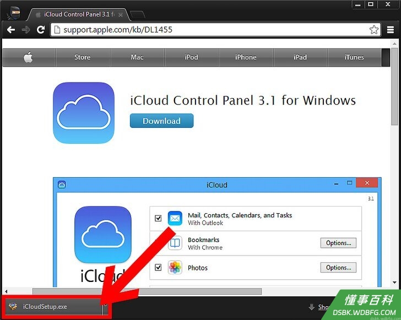Click Options button for Bookmarks
This screenshot has width=401, height=320.
click(x=338, y=243)
